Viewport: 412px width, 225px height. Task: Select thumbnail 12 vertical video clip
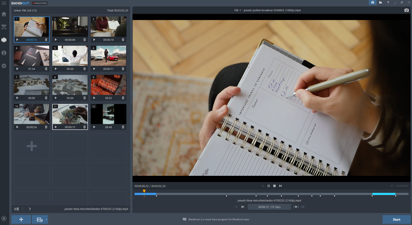click(108, 114)
